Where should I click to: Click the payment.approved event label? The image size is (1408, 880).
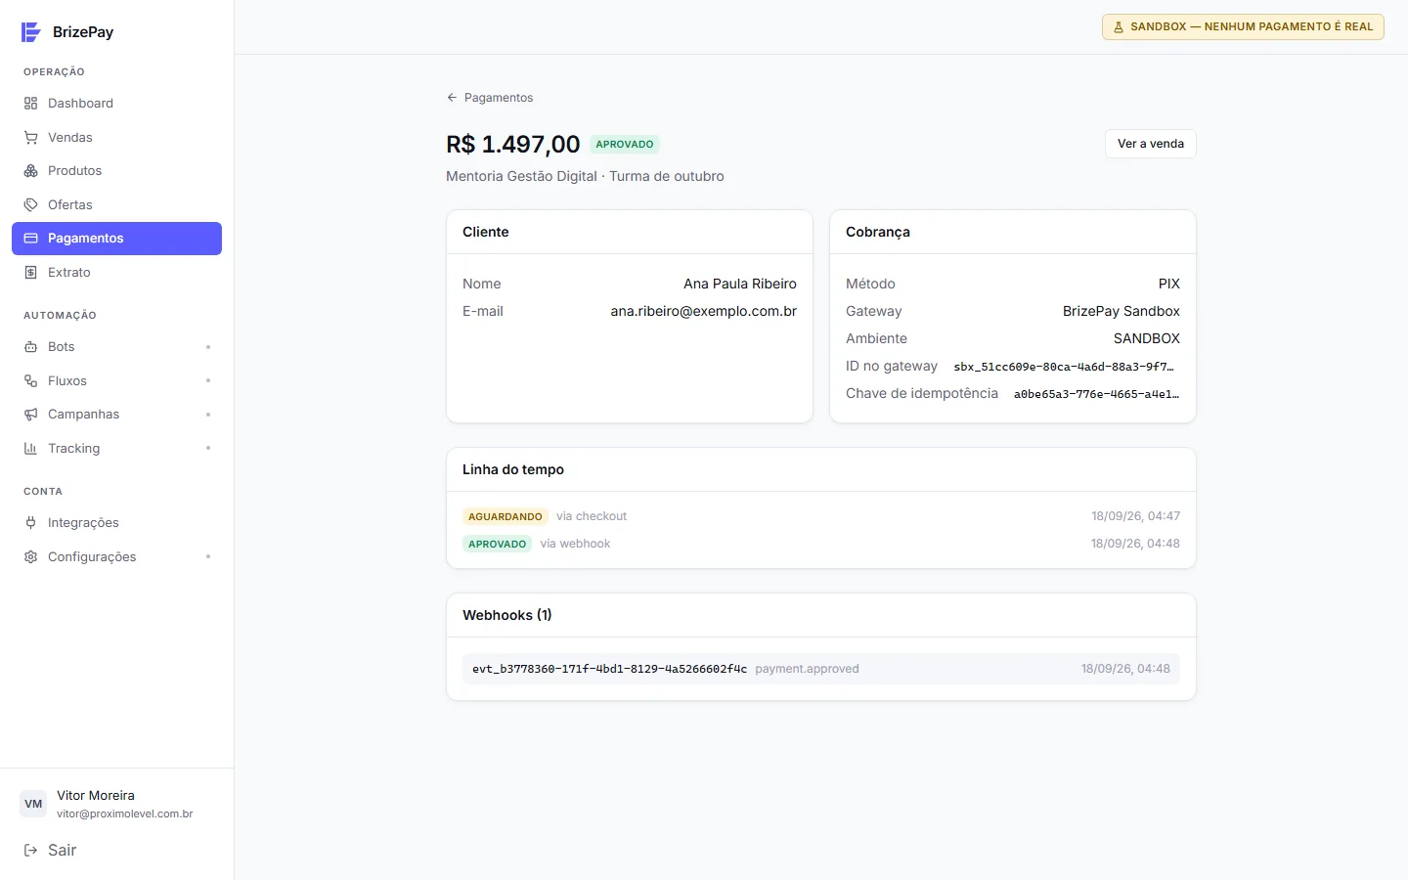point(807,669)
